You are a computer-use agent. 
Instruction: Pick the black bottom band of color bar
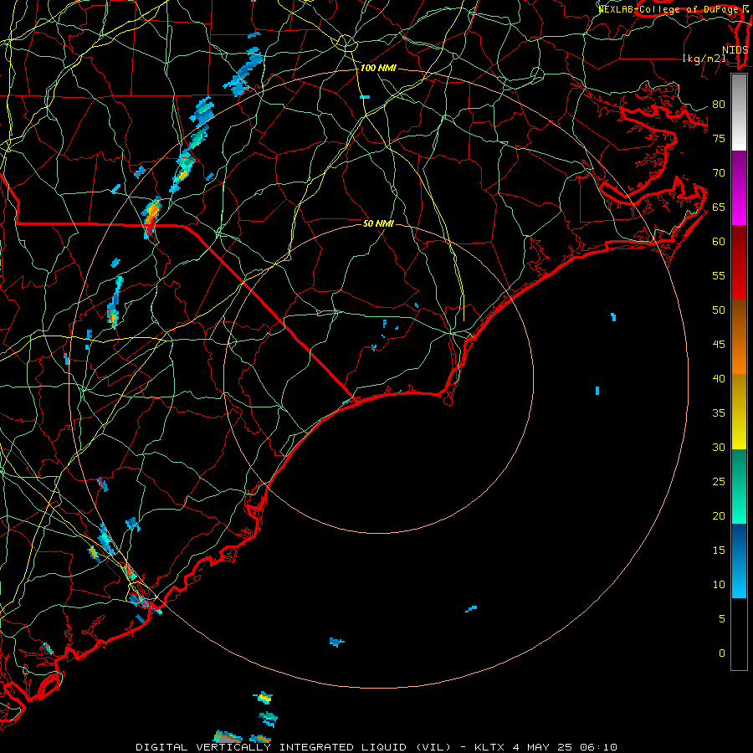point(739,634)
